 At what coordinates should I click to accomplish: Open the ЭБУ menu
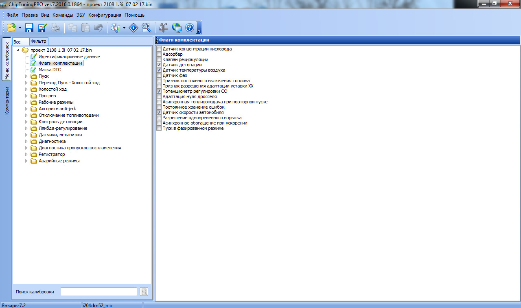pos(81,15)
